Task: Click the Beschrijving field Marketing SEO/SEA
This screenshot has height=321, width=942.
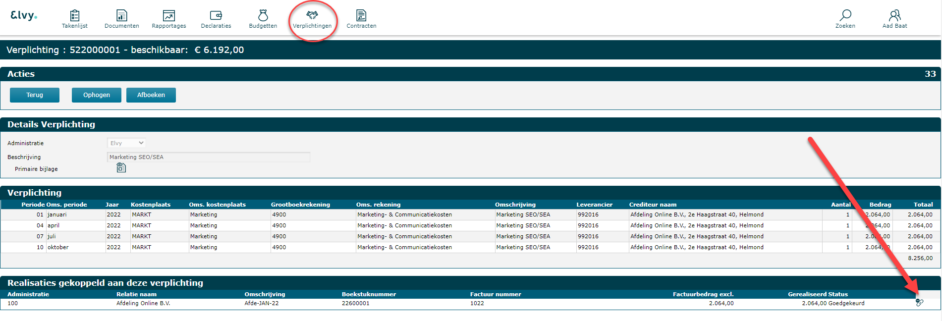Action: click(209, 157)
